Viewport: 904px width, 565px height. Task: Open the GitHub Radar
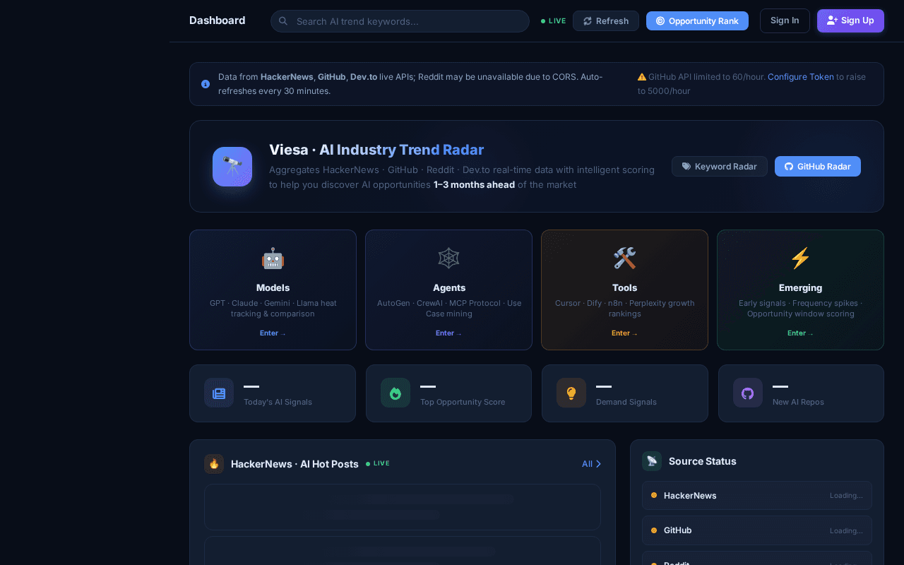click(x=818, y=167)
